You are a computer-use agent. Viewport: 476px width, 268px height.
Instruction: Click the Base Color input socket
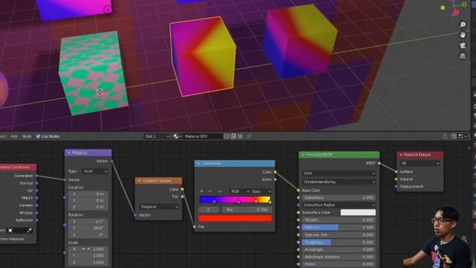(x=298, y=191)
